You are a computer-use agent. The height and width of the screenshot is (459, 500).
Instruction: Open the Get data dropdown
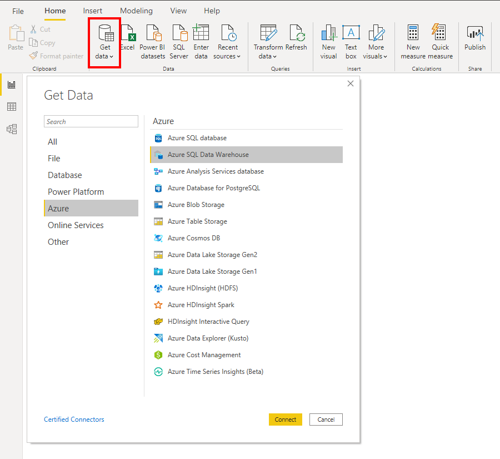coord(104,42)
